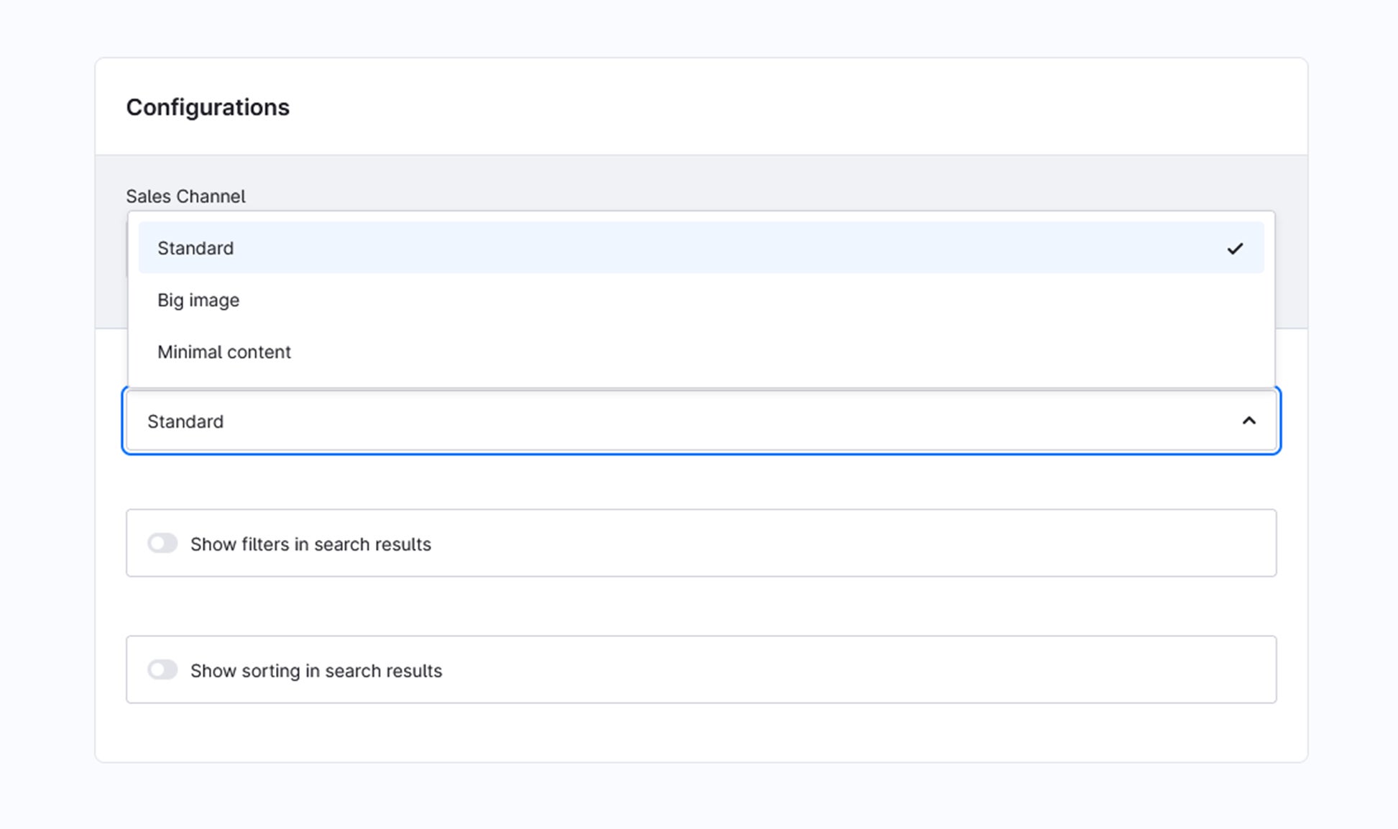The height and width of the screenshot is (829, 1398).
Task: Choose "Minimal content" from the list
Action: pos(224,352)
